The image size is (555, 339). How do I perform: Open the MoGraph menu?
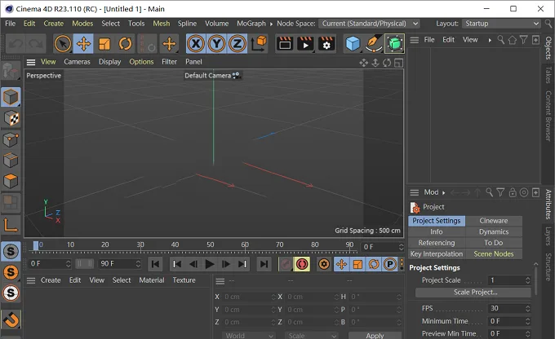click(x=251, y=24)
